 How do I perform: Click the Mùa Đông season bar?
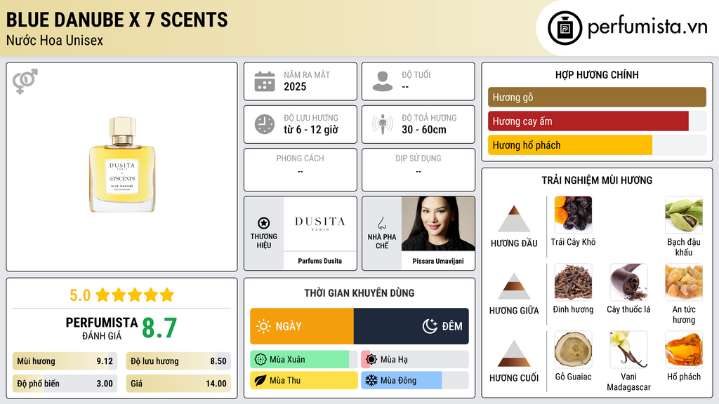(x=415, y=381)
